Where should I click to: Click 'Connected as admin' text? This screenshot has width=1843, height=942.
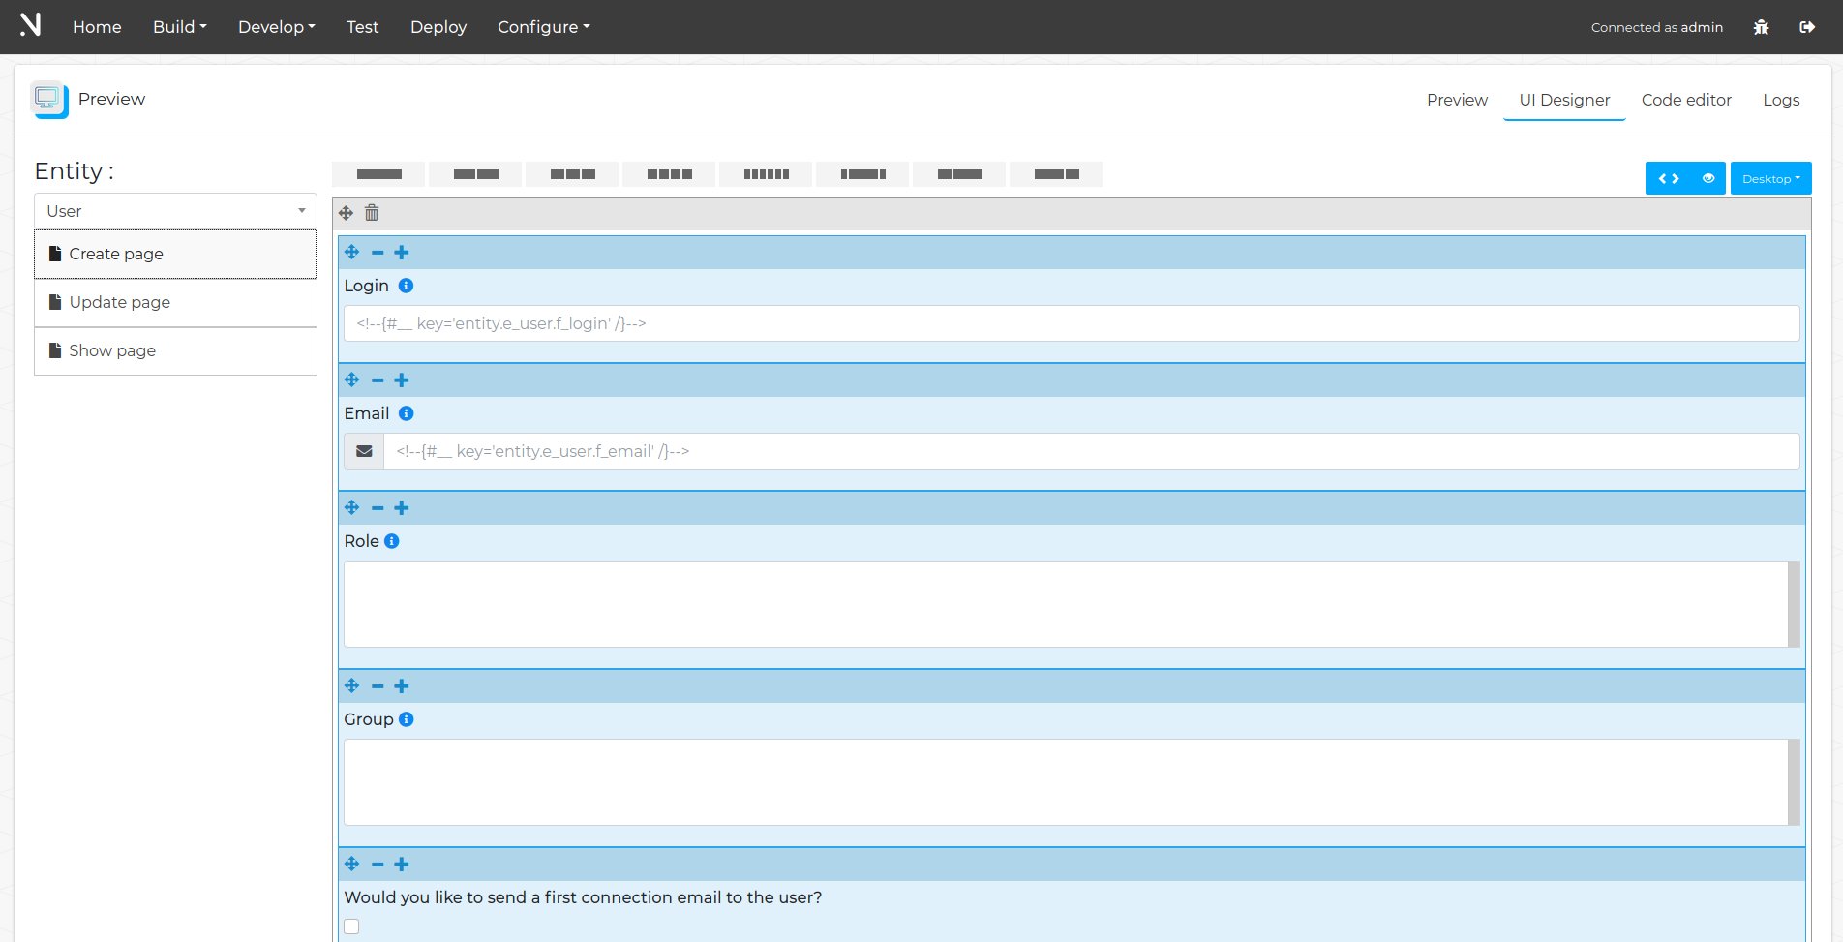[x=1656, y=27]
